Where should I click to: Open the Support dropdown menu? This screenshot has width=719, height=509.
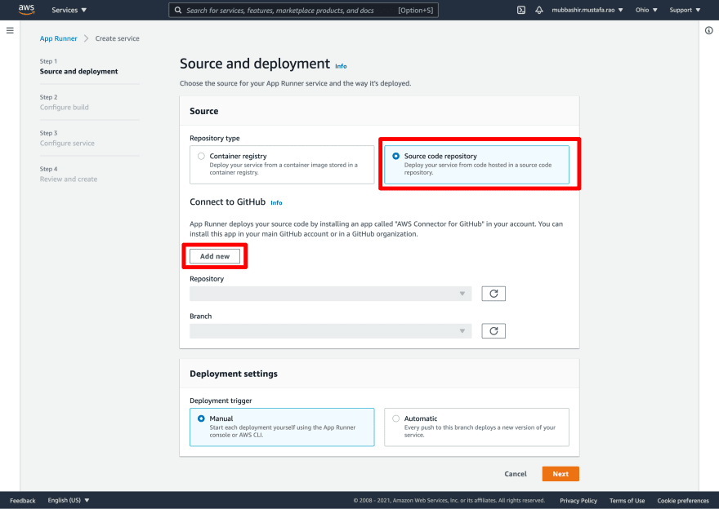coord(685,10)
